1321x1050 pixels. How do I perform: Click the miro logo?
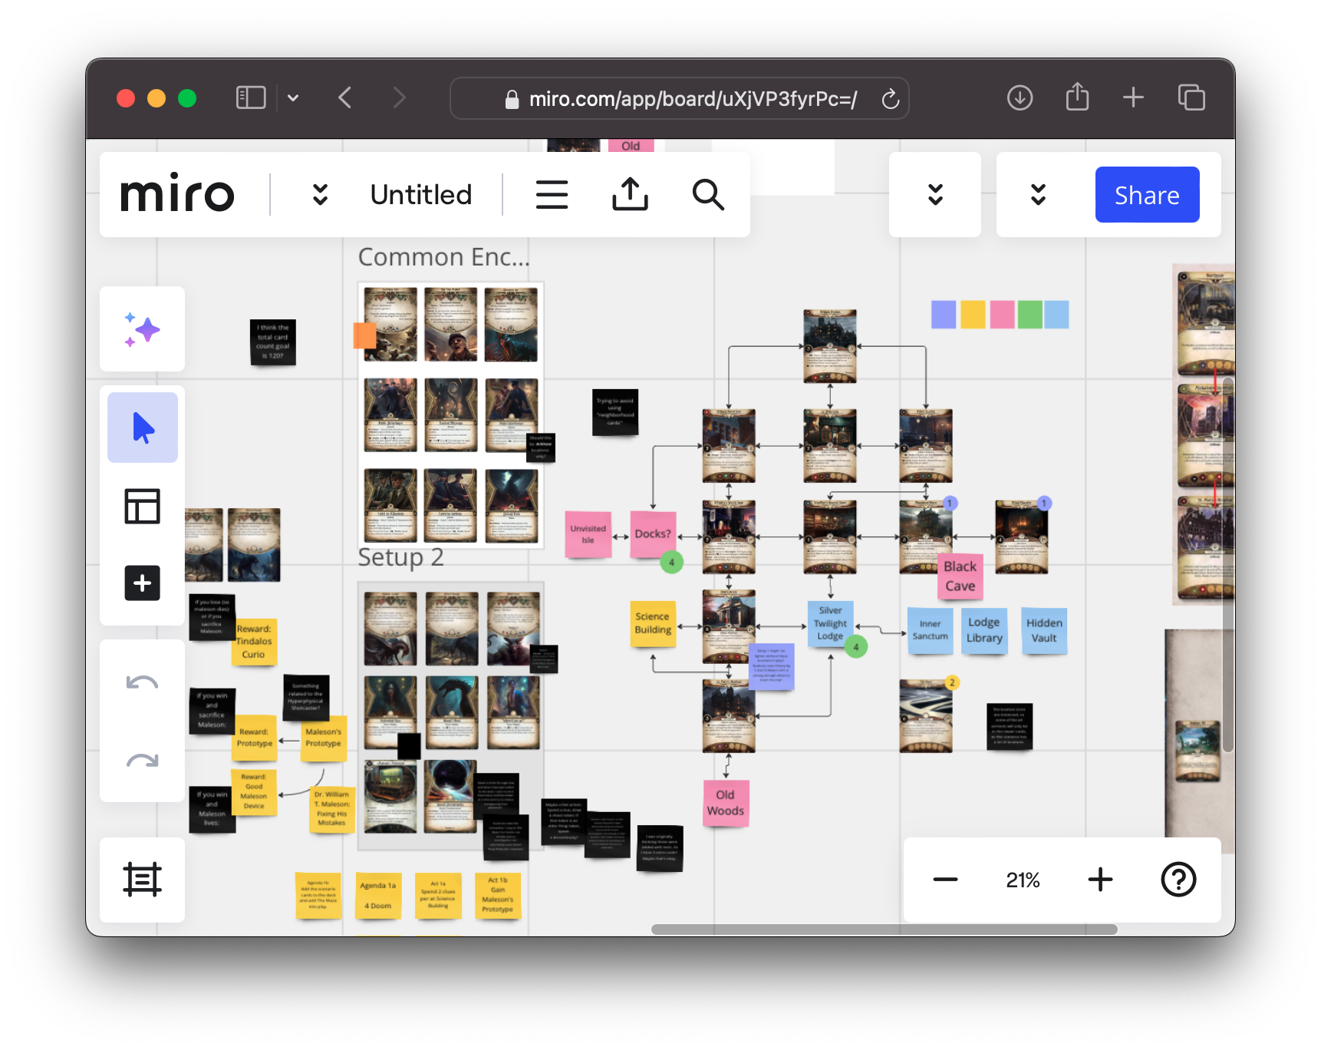[177, 193]
